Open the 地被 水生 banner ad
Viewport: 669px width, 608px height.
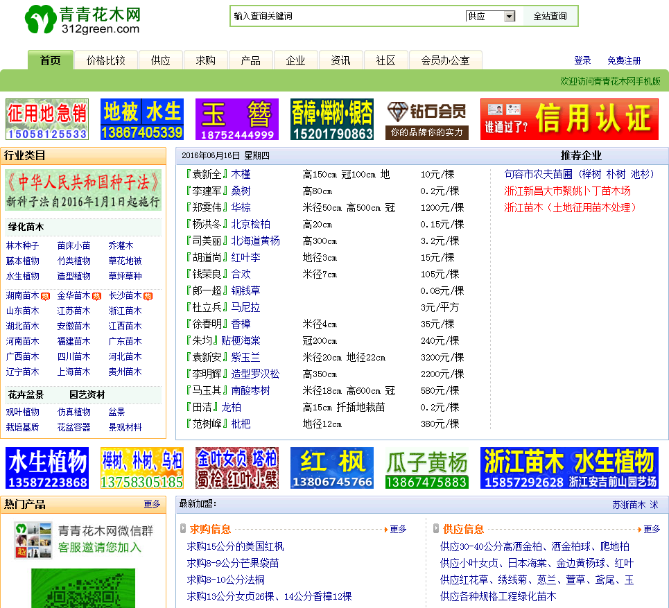coord(142,119)
